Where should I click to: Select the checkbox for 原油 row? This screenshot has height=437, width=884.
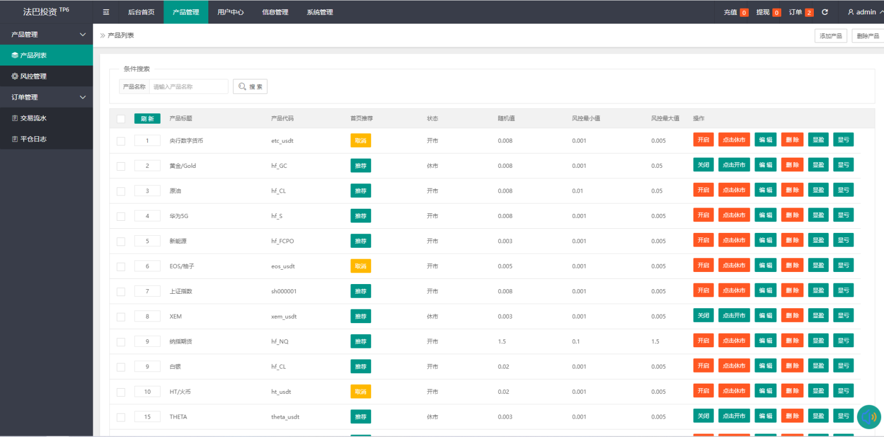point(121,191)
